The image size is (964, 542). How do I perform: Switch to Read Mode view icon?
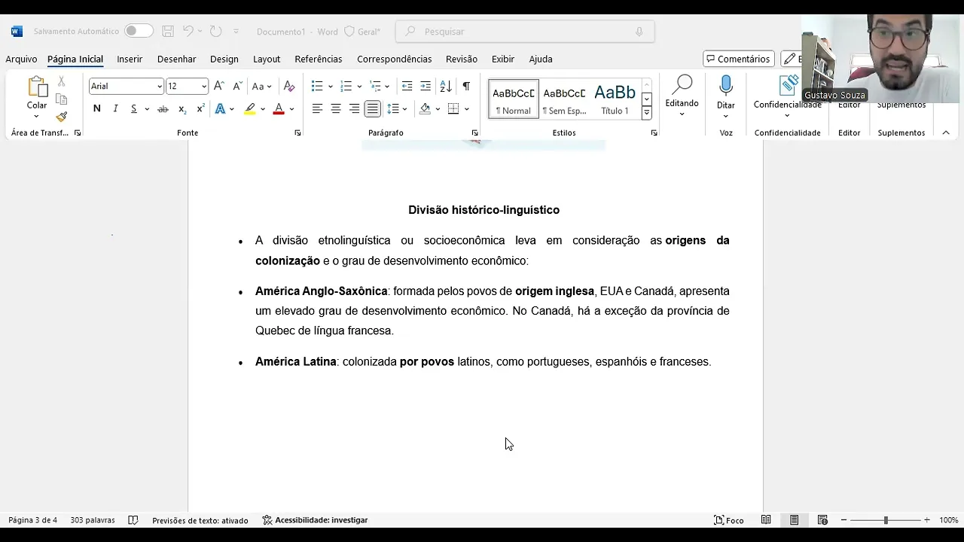tap(766, 520)
